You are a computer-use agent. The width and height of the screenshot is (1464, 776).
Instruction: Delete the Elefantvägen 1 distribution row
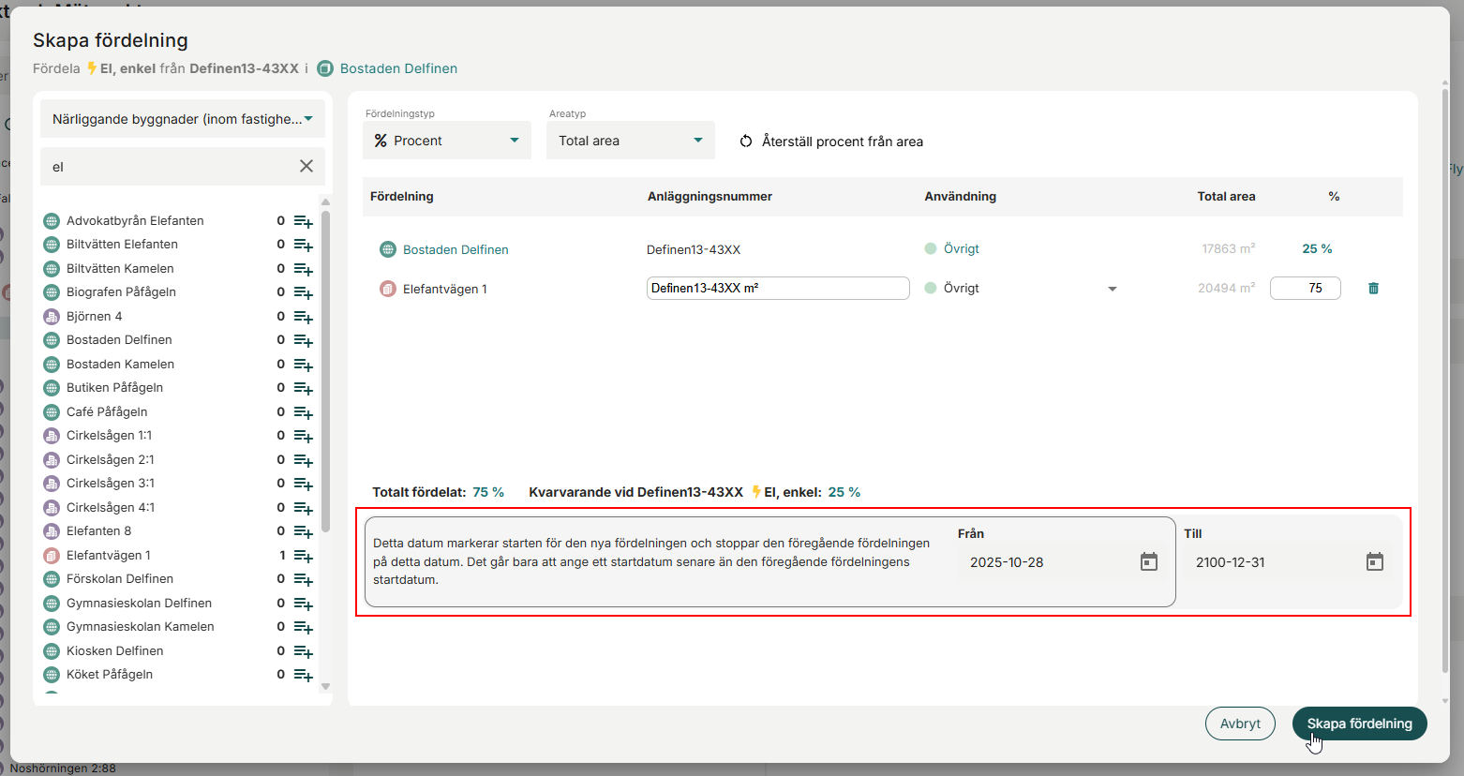(x=1373, y=289)
